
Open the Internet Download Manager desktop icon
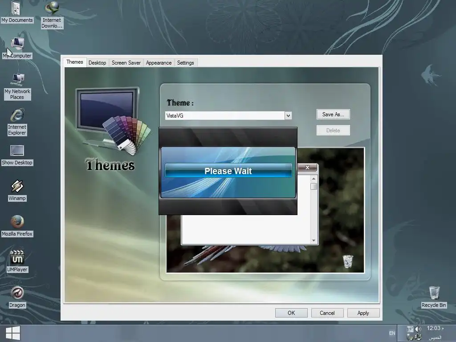click(52, 15)
